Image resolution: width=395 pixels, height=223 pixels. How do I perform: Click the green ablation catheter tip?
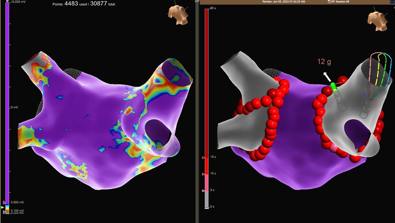click(333, 86)
